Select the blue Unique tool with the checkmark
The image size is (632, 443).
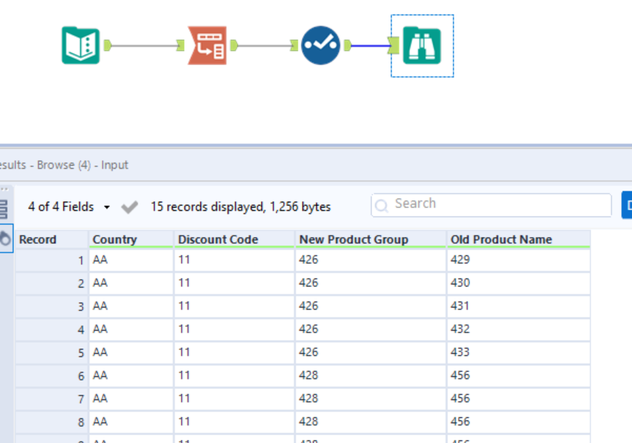click(x=320, y=44)
